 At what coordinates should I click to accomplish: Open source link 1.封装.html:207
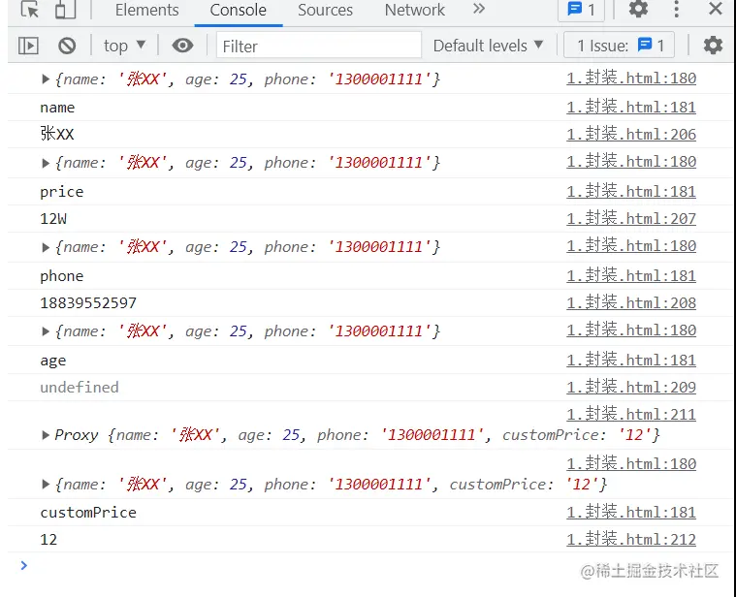(x=631, y=218)
